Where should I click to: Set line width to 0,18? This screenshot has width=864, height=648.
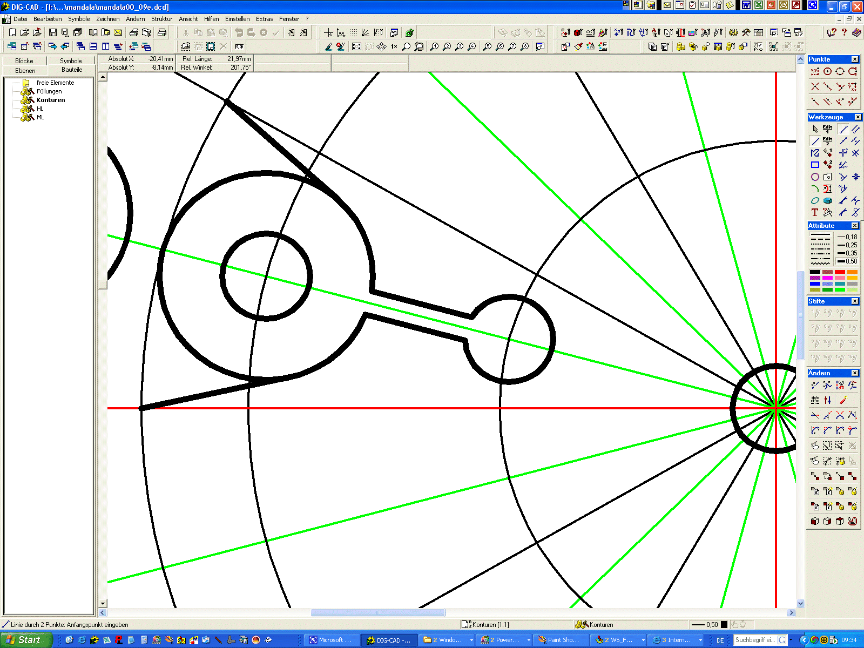pos(847,237)
